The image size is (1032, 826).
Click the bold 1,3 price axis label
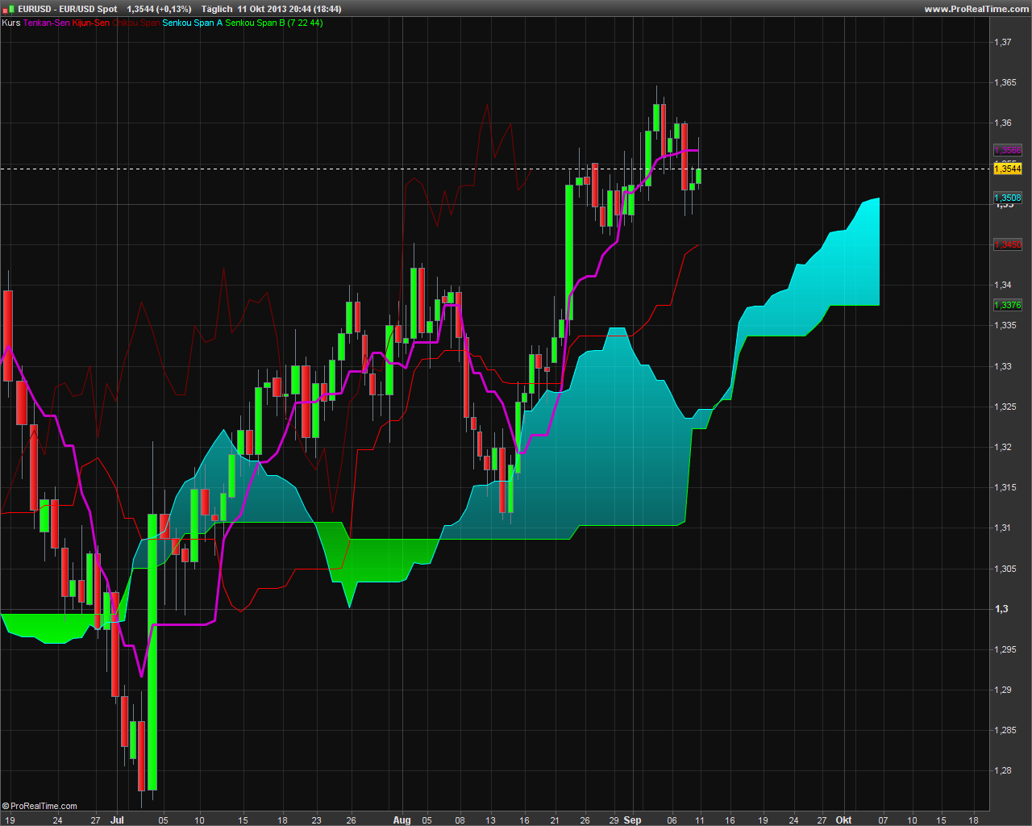pos(1001,609)
